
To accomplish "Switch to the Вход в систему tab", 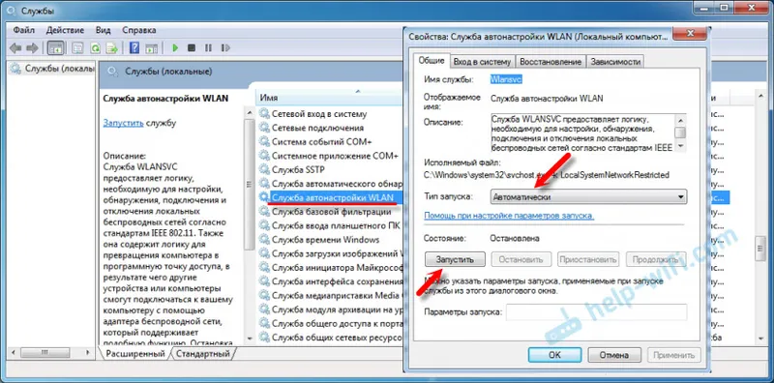I will pyautogui.click(x=482, y=62).
